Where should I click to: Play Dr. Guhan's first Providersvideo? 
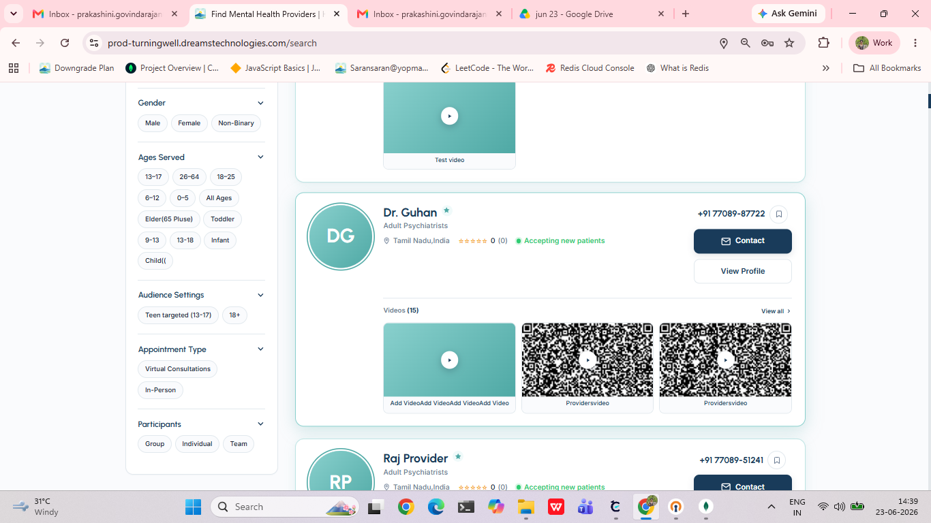587,360
